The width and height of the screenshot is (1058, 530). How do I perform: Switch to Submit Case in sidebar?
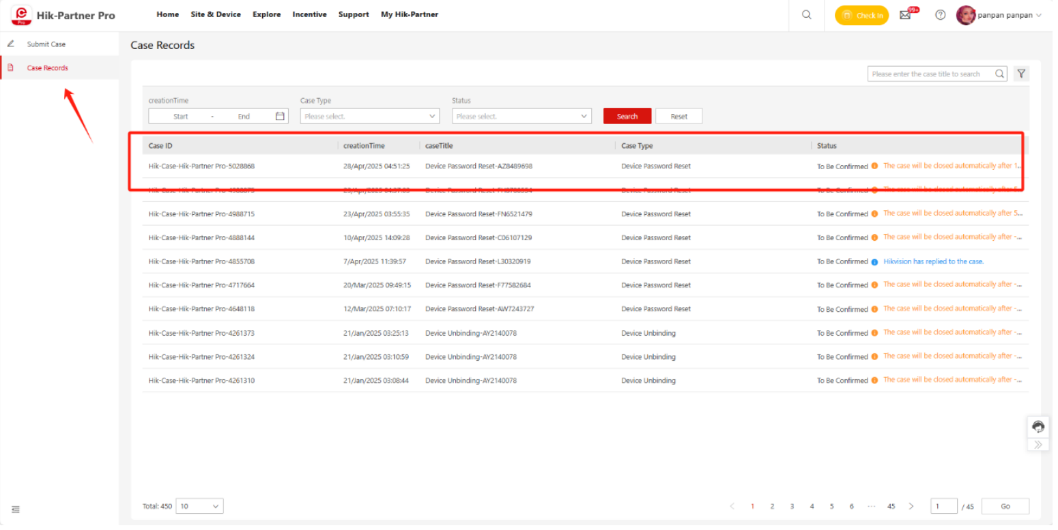click(44, 43)
